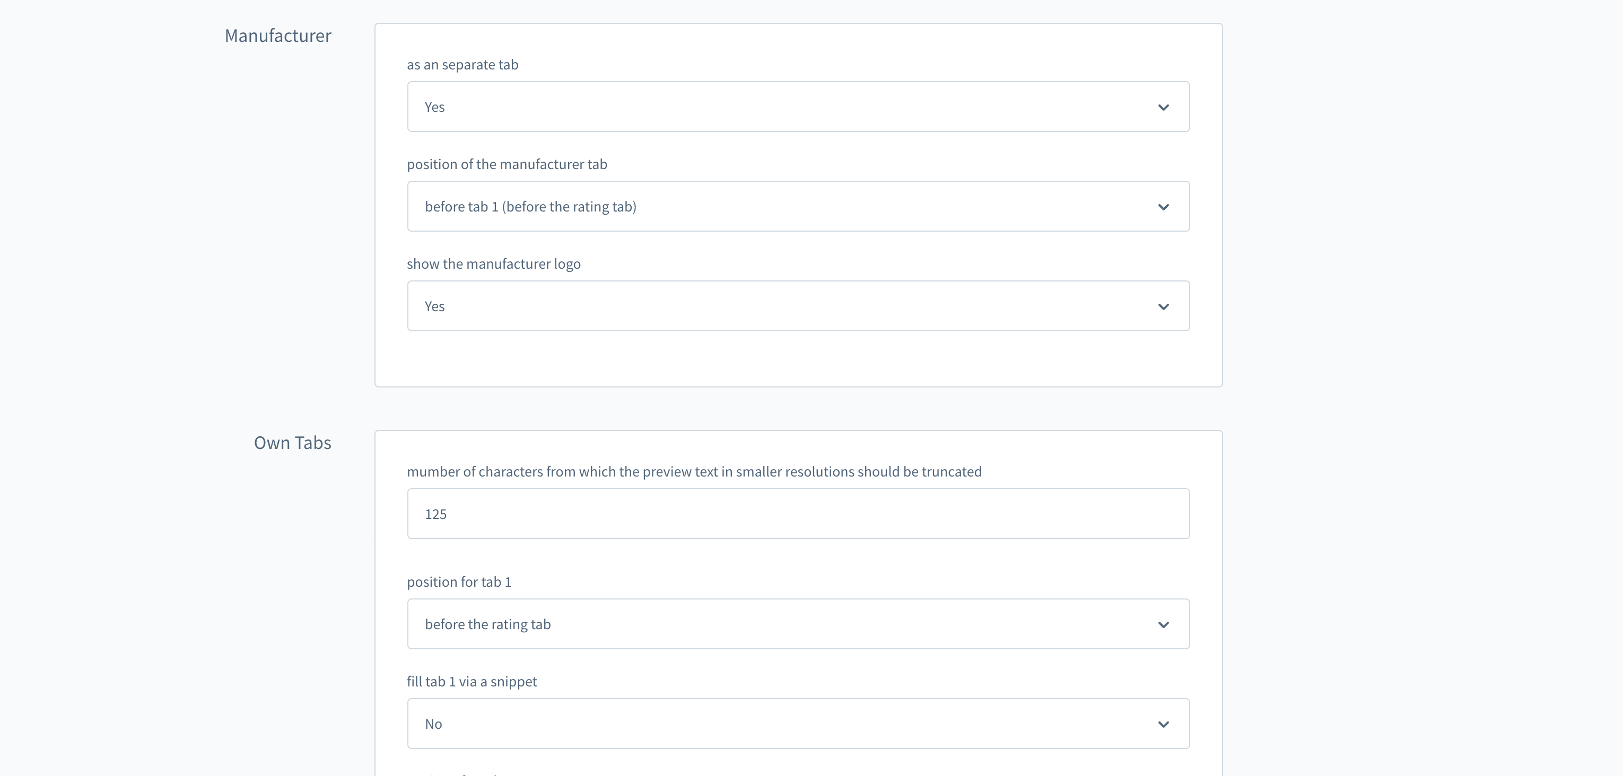Viewport: 1623px width, 776px height.
Task: Select the Own Tabs section heading
Action: click(292, 443)
